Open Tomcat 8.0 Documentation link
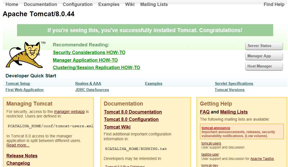This screenshot has height=167, width=288. coord(133,112)
